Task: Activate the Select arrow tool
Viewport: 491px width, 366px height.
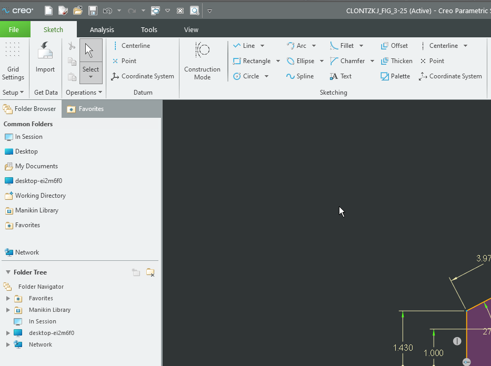Action: pos(91,50)
